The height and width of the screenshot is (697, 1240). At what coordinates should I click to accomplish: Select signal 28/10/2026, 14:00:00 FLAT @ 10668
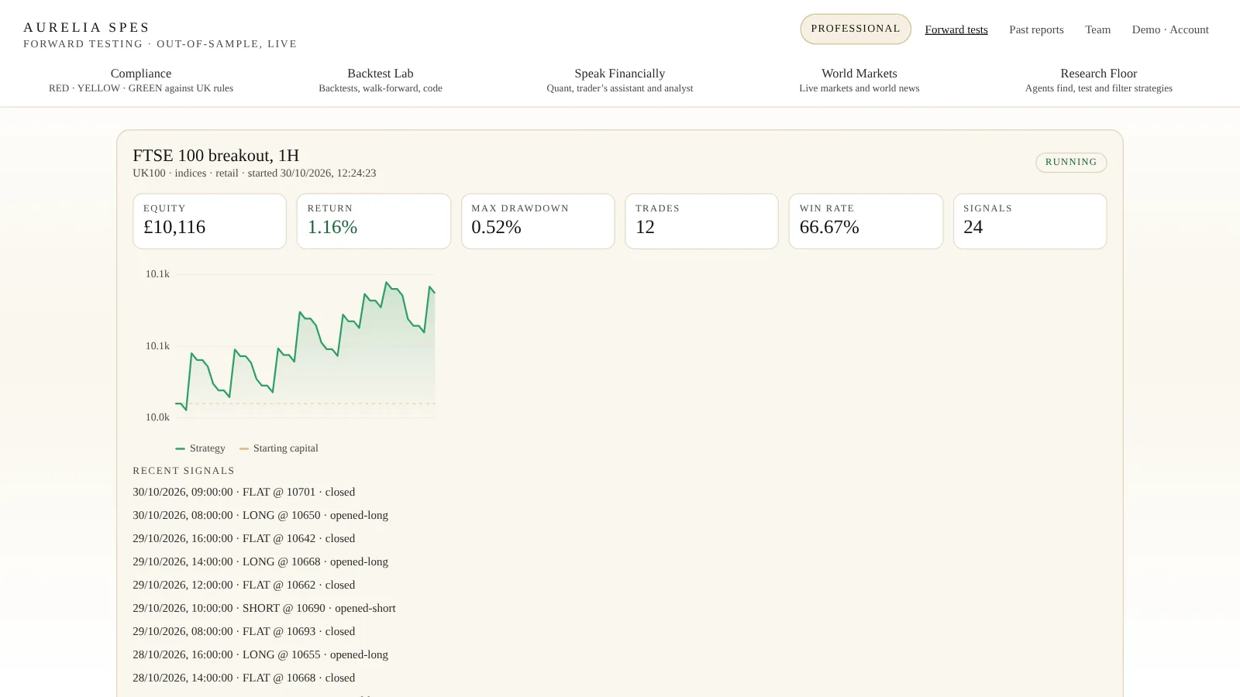[x=243, y=678]
